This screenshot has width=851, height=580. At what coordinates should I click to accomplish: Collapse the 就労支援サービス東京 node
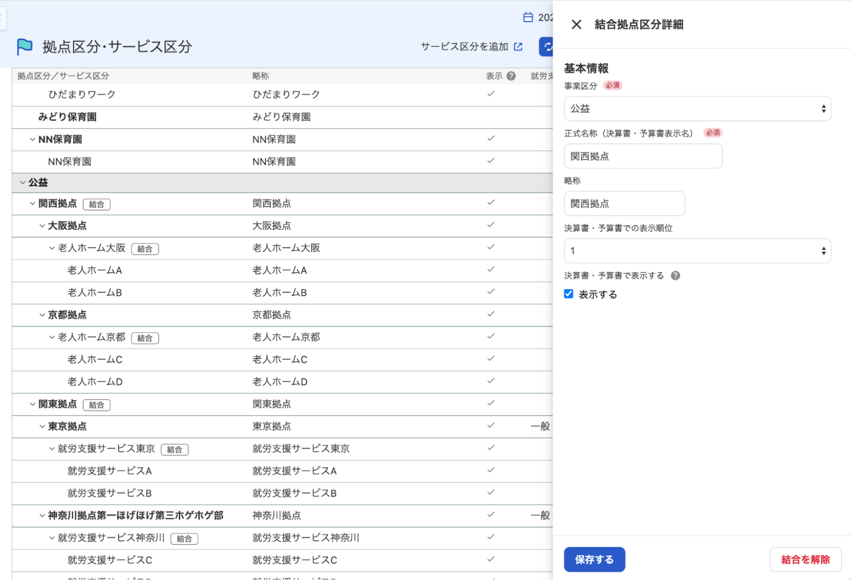click(52, 448)
